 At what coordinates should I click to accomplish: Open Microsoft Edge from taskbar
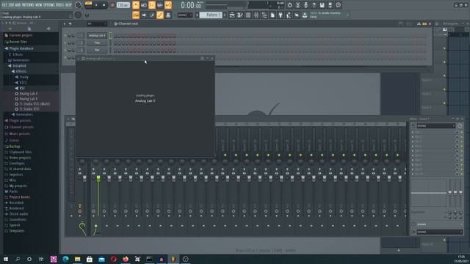[x=65, y=259]
